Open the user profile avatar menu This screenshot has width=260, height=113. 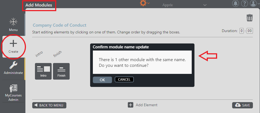point(255,4)
